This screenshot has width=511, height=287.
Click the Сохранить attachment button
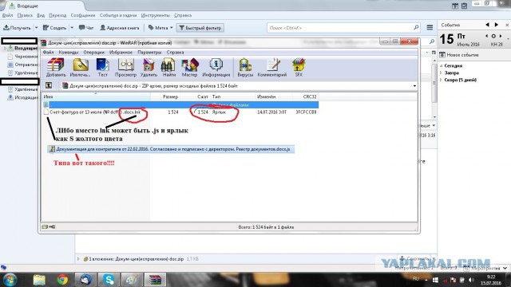pyautogui.click(x=414, y=258)
